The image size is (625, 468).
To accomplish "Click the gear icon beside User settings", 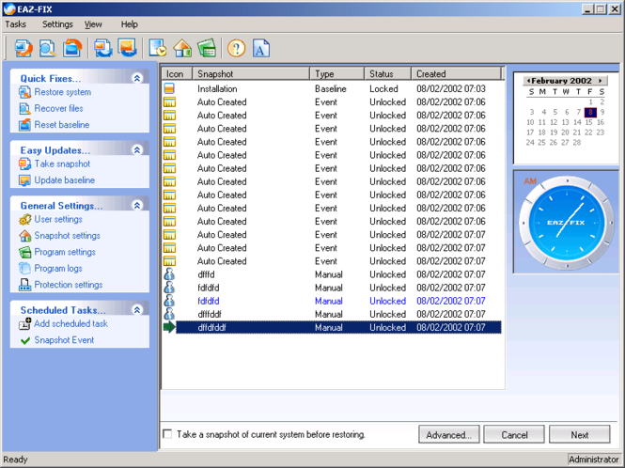I will point(24,219).
